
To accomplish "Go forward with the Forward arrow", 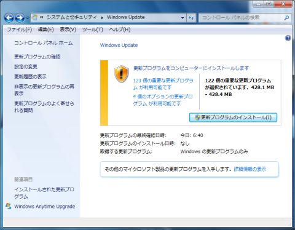I will [x=20, y=18].
